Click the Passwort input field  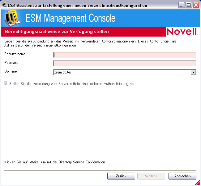coord(125,64)
